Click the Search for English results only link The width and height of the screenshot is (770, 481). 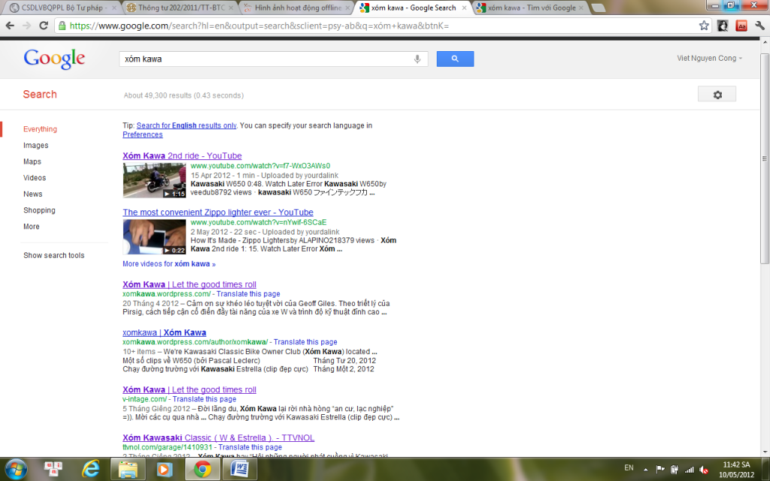coord(186,126)
